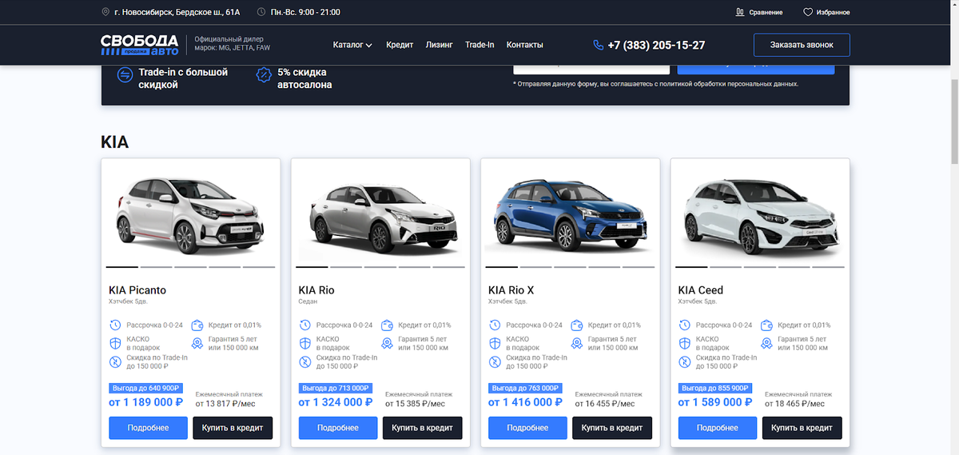Click the 5% скидка автосалона badge icon
This screenshot has height=455, width=959.
[263, 75]
